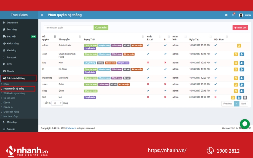
Task: Click edit icon for shop row
Action: pos(236,91)
